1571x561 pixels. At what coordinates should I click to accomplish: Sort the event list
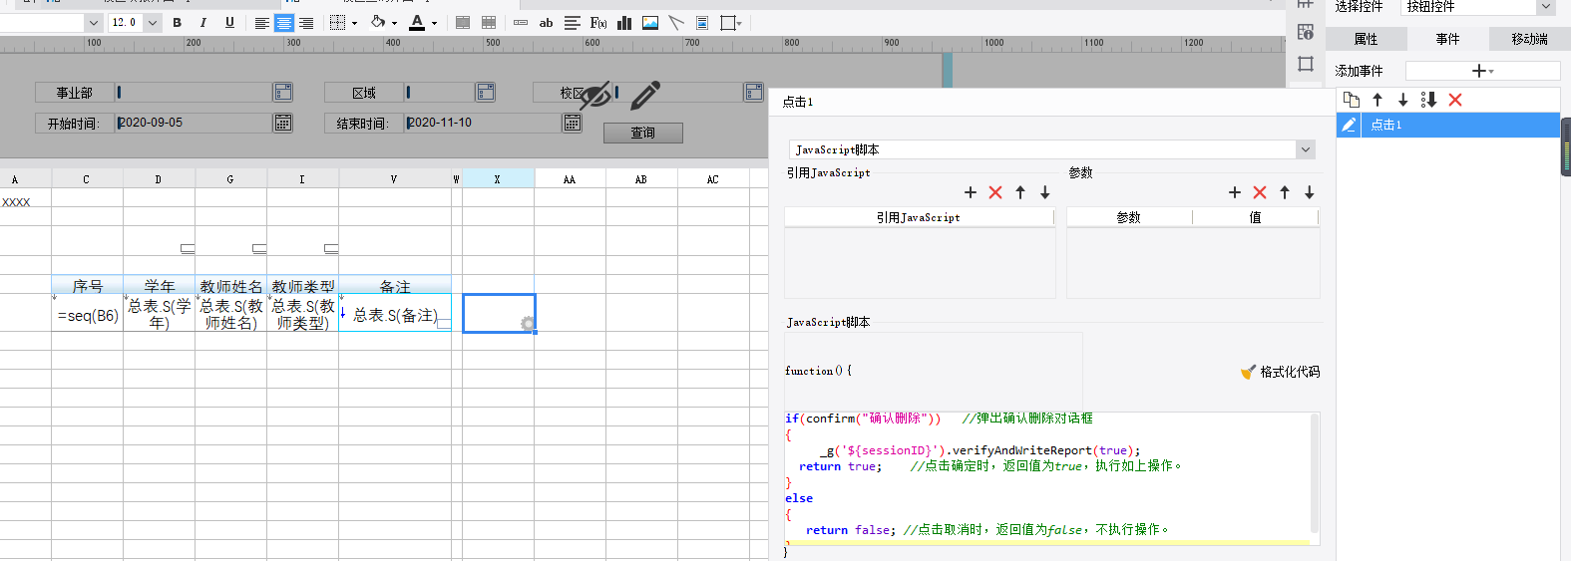[x=1428, y=100]
